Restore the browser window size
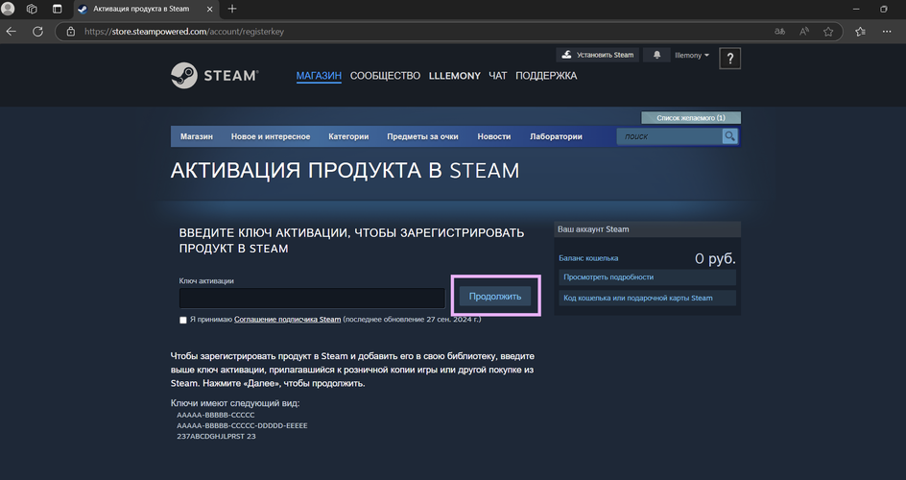This screenshot has width=906, height=480. (884, 9)
